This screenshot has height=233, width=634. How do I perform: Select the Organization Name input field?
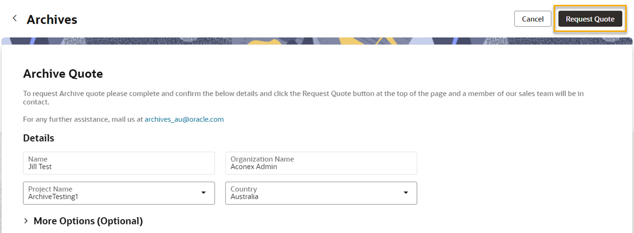coord(321,163)
